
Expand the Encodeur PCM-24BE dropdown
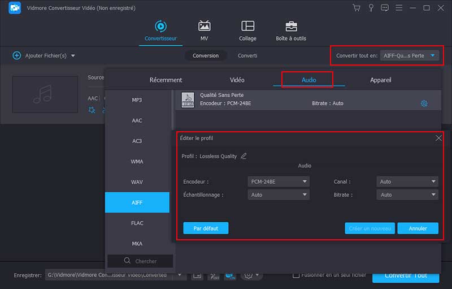[x=279, y=182]
